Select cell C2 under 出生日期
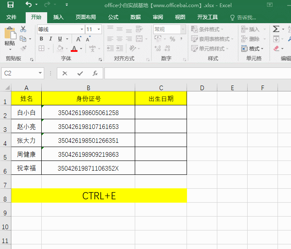This screenshot has width=291, height=249. point(161,112)
